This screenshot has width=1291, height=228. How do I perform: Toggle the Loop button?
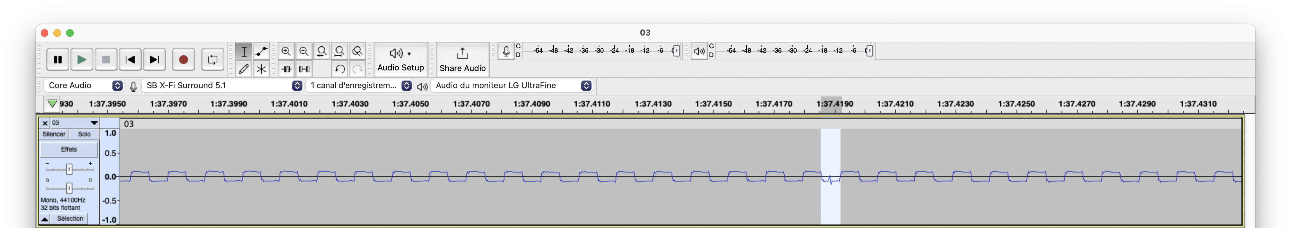tap(213, 60)
